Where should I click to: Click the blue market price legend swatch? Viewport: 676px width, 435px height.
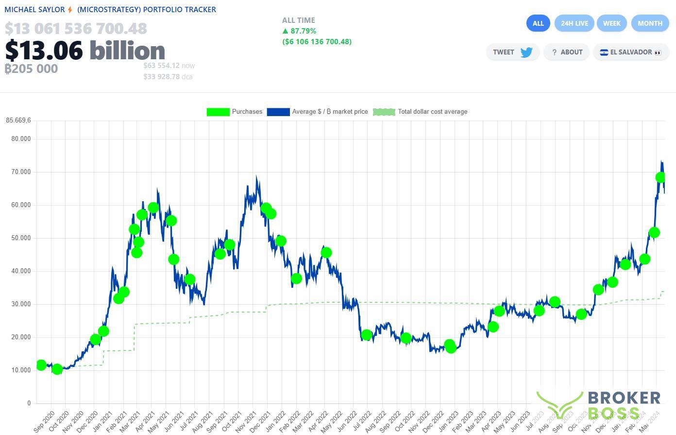click(x=278, y=112)
